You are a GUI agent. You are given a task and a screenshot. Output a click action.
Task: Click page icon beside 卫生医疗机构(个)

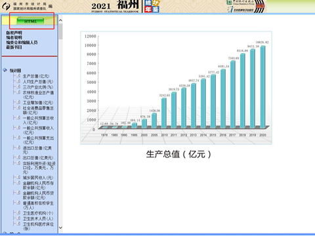coord(18,212)
